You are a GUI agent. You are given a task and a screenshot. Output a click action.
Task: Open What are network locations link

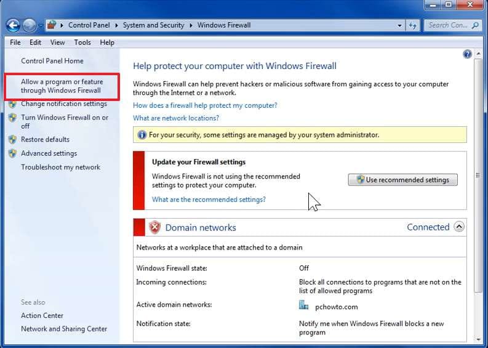pos(176,118)
